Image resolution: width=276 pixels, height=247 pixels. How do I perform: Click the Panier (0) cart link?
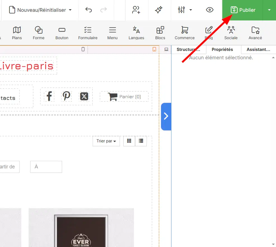coord(124,97)
